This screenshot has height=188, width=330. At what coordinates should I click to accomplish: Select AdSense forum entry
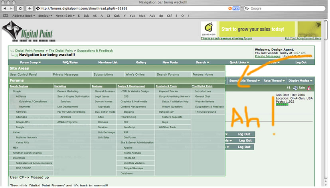click(x=21, y=96)
